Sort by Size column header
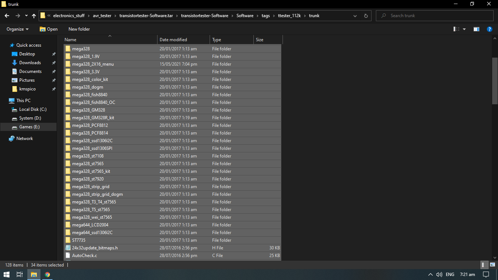 click(x=268, y=40)
